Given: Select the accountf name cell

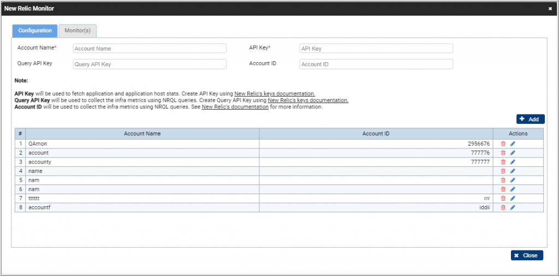Looking at the screenshot, I should click(x=142, y=207).
